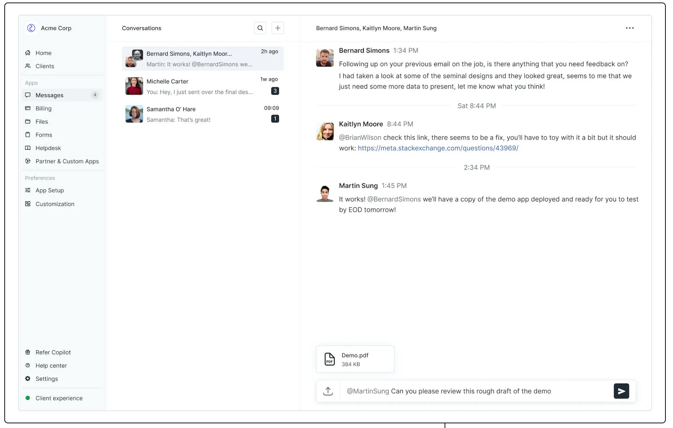Open Messages from the sidebar
This screenshot has height=428, width=673.
click(49, 95)
